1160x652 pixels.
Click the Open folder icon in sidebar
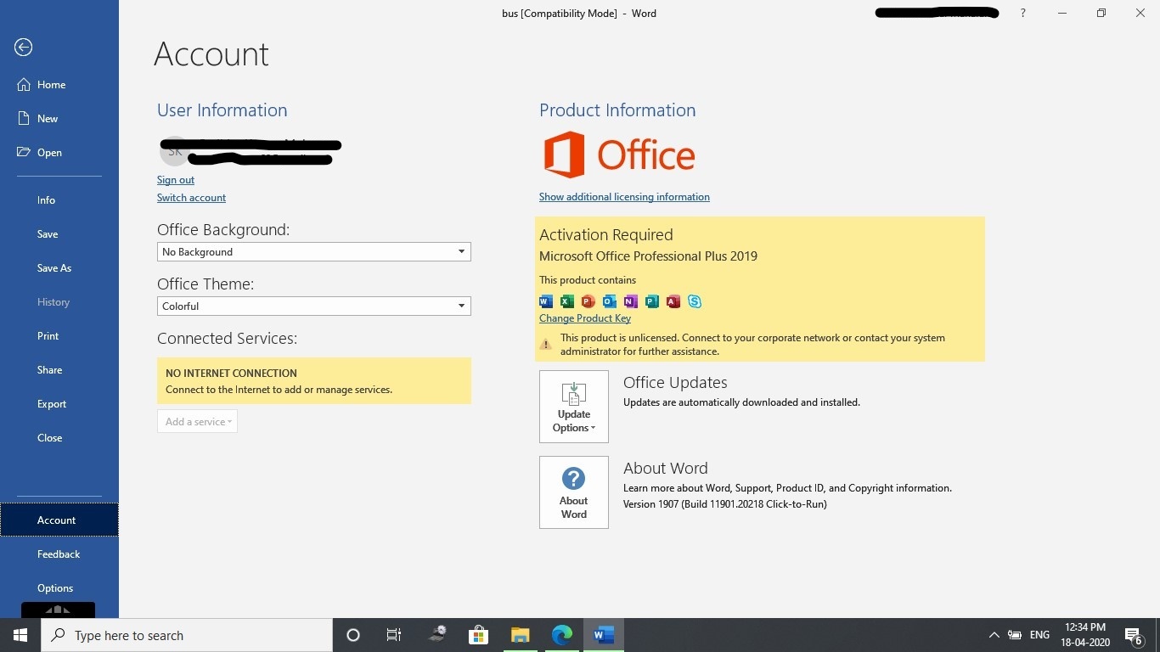click(24, 153)
